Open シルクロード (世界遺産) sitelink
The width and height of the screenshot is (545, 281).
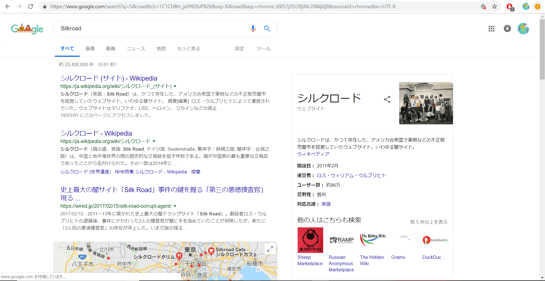pos(85,172)
